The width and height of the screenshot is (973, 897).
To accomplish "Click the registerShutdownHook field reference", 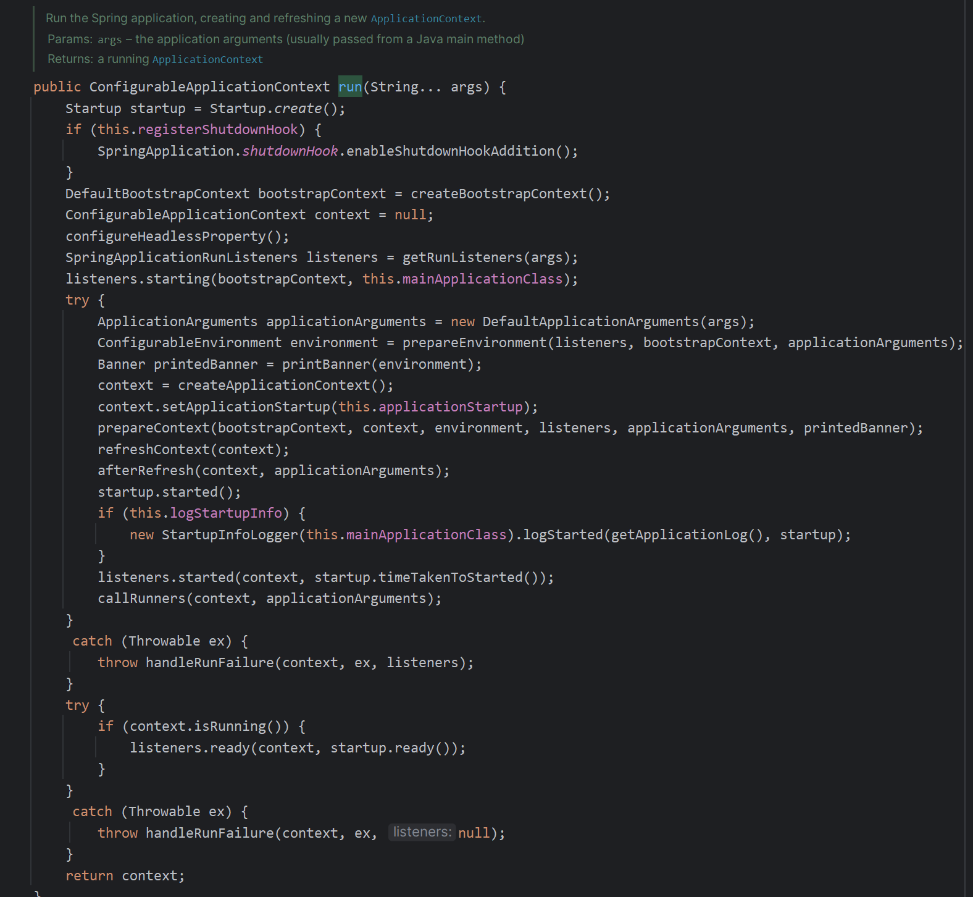I will (218, 130).
